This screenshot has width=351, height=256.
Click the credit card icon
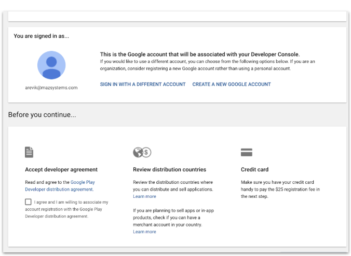247,152
